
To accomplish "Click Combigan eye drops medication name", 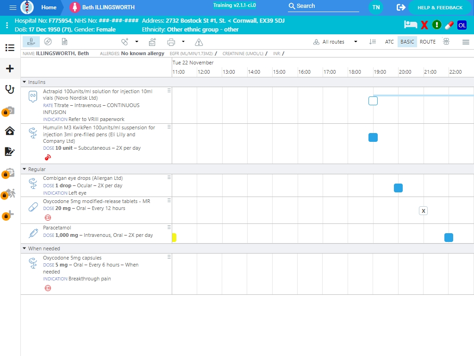I will click(x=83, y=178).
